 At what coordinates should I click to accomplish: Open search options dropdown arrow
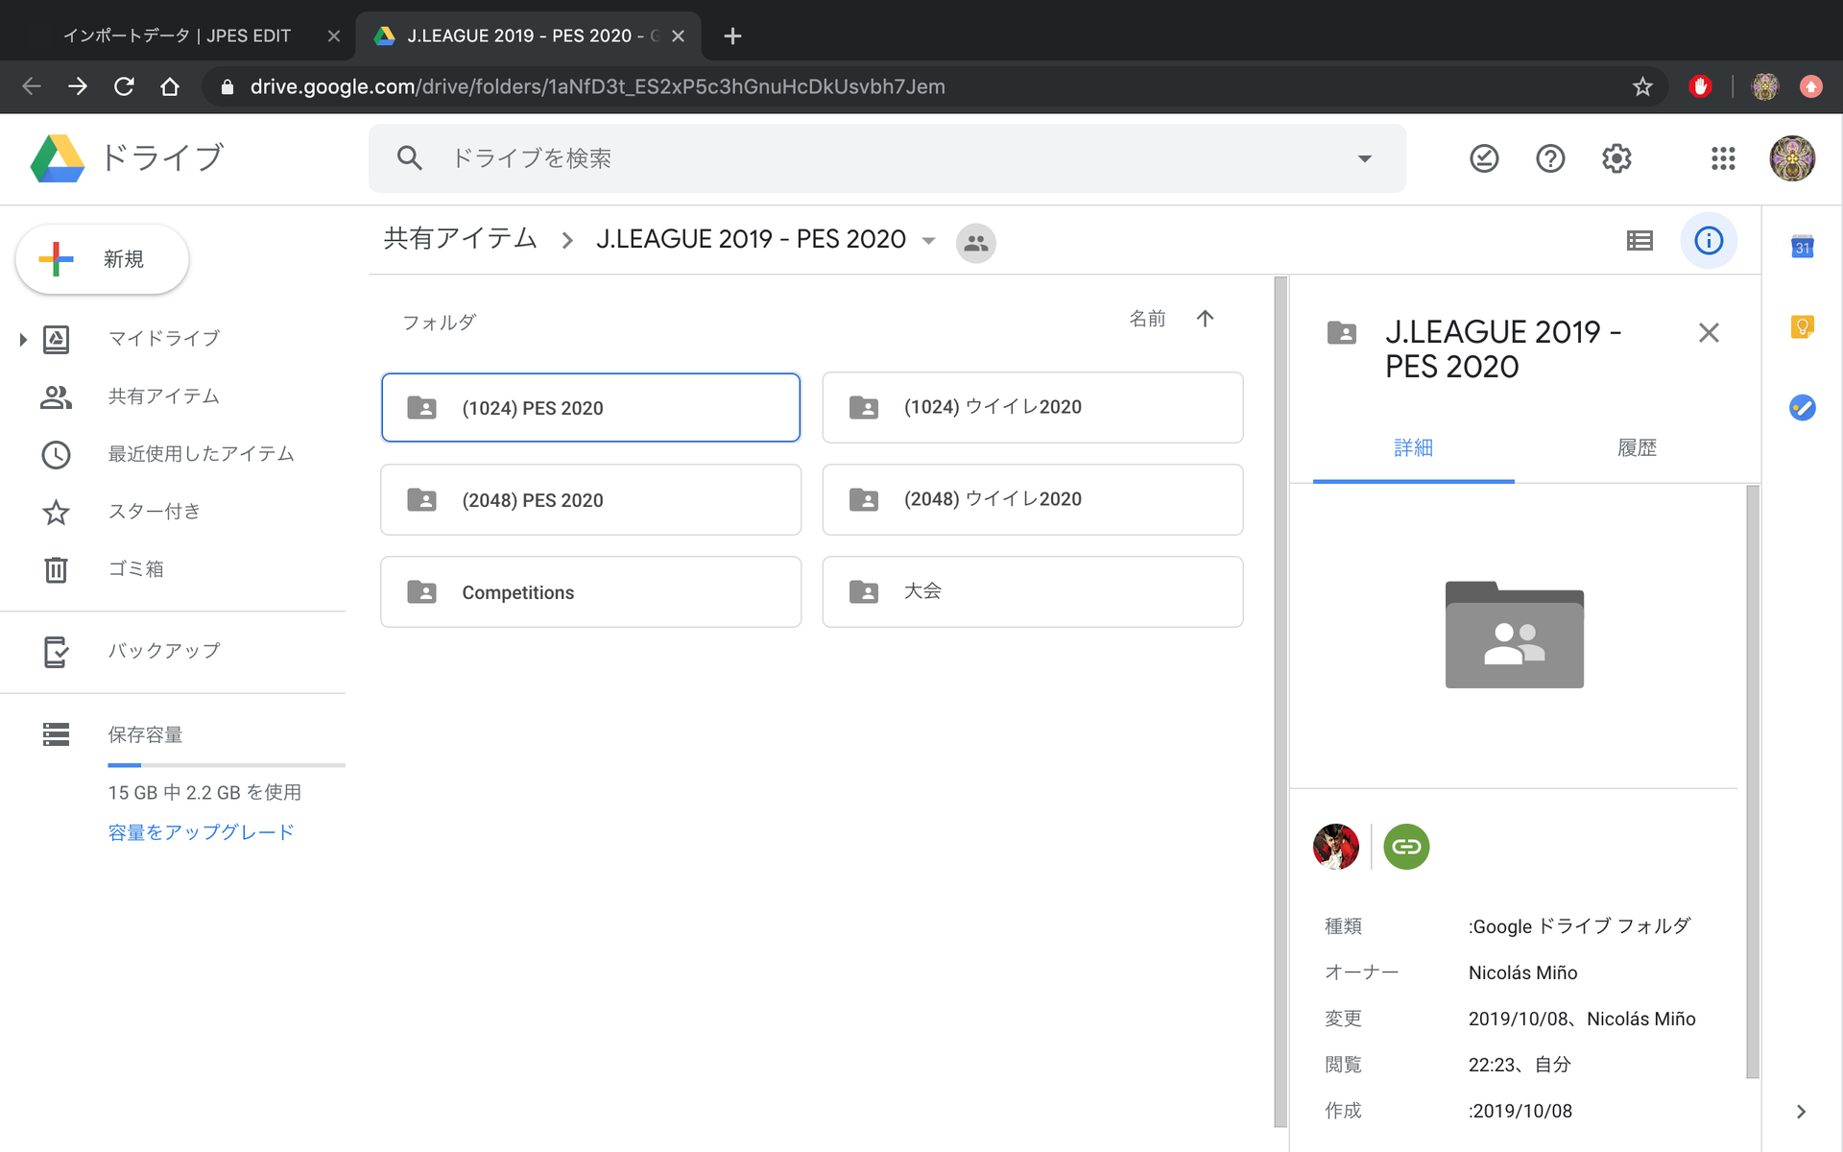pos(1364,158)
